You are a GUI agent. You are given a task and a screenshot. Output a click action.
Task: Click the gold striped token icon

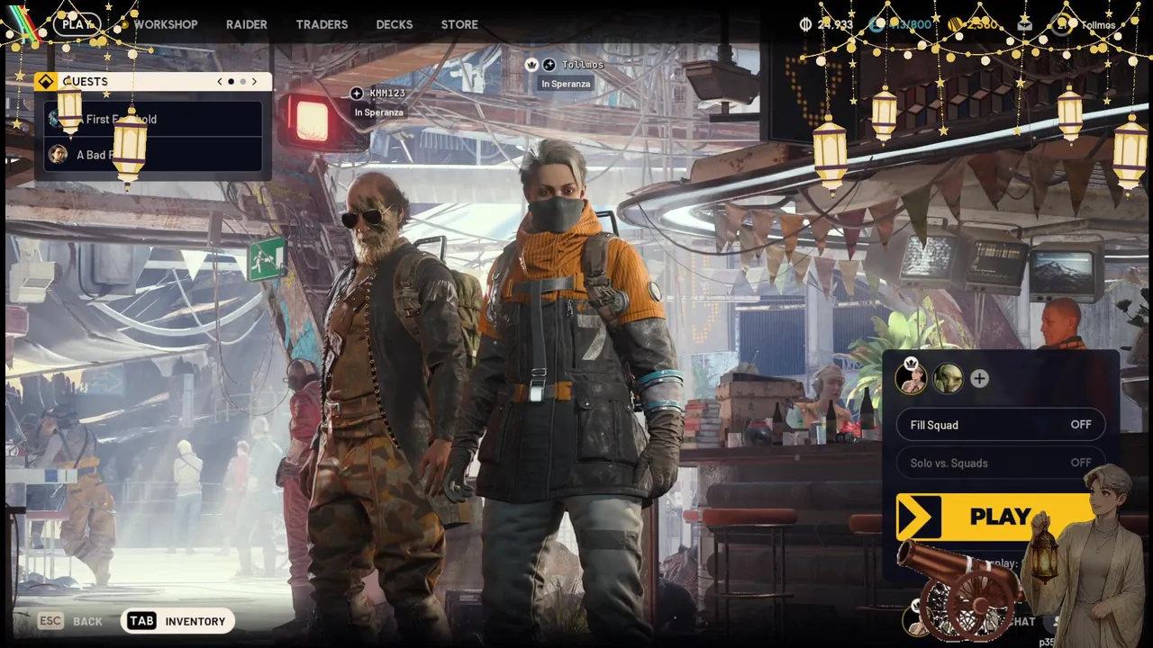pos(955,24)
